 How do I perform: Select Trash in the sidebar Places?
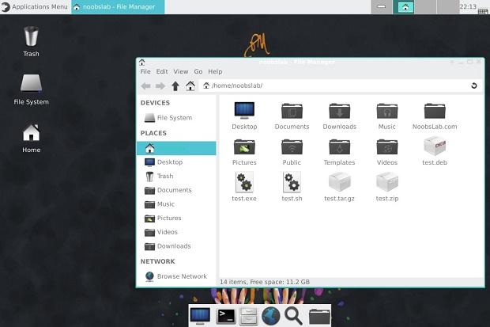pyautogui.click(x=176, y=177)
